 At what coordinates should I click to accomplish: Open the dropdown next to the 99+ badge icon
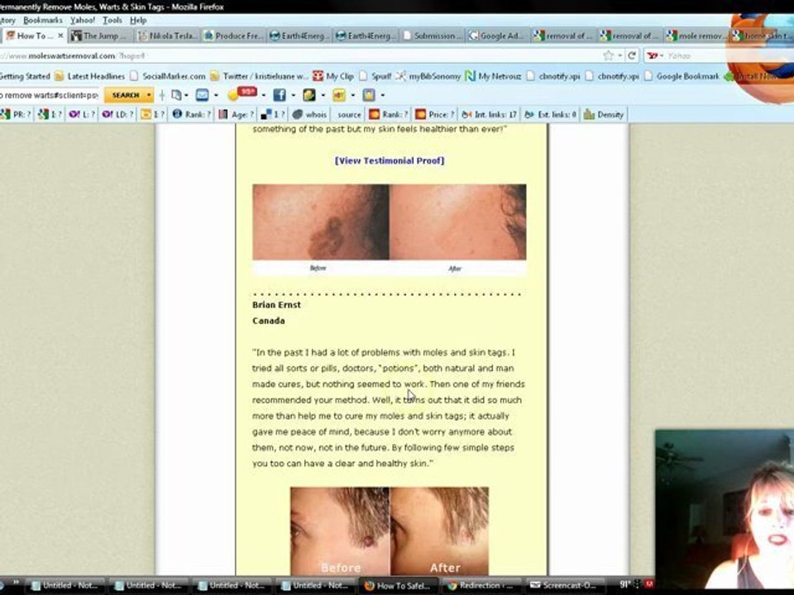point(263,95)
